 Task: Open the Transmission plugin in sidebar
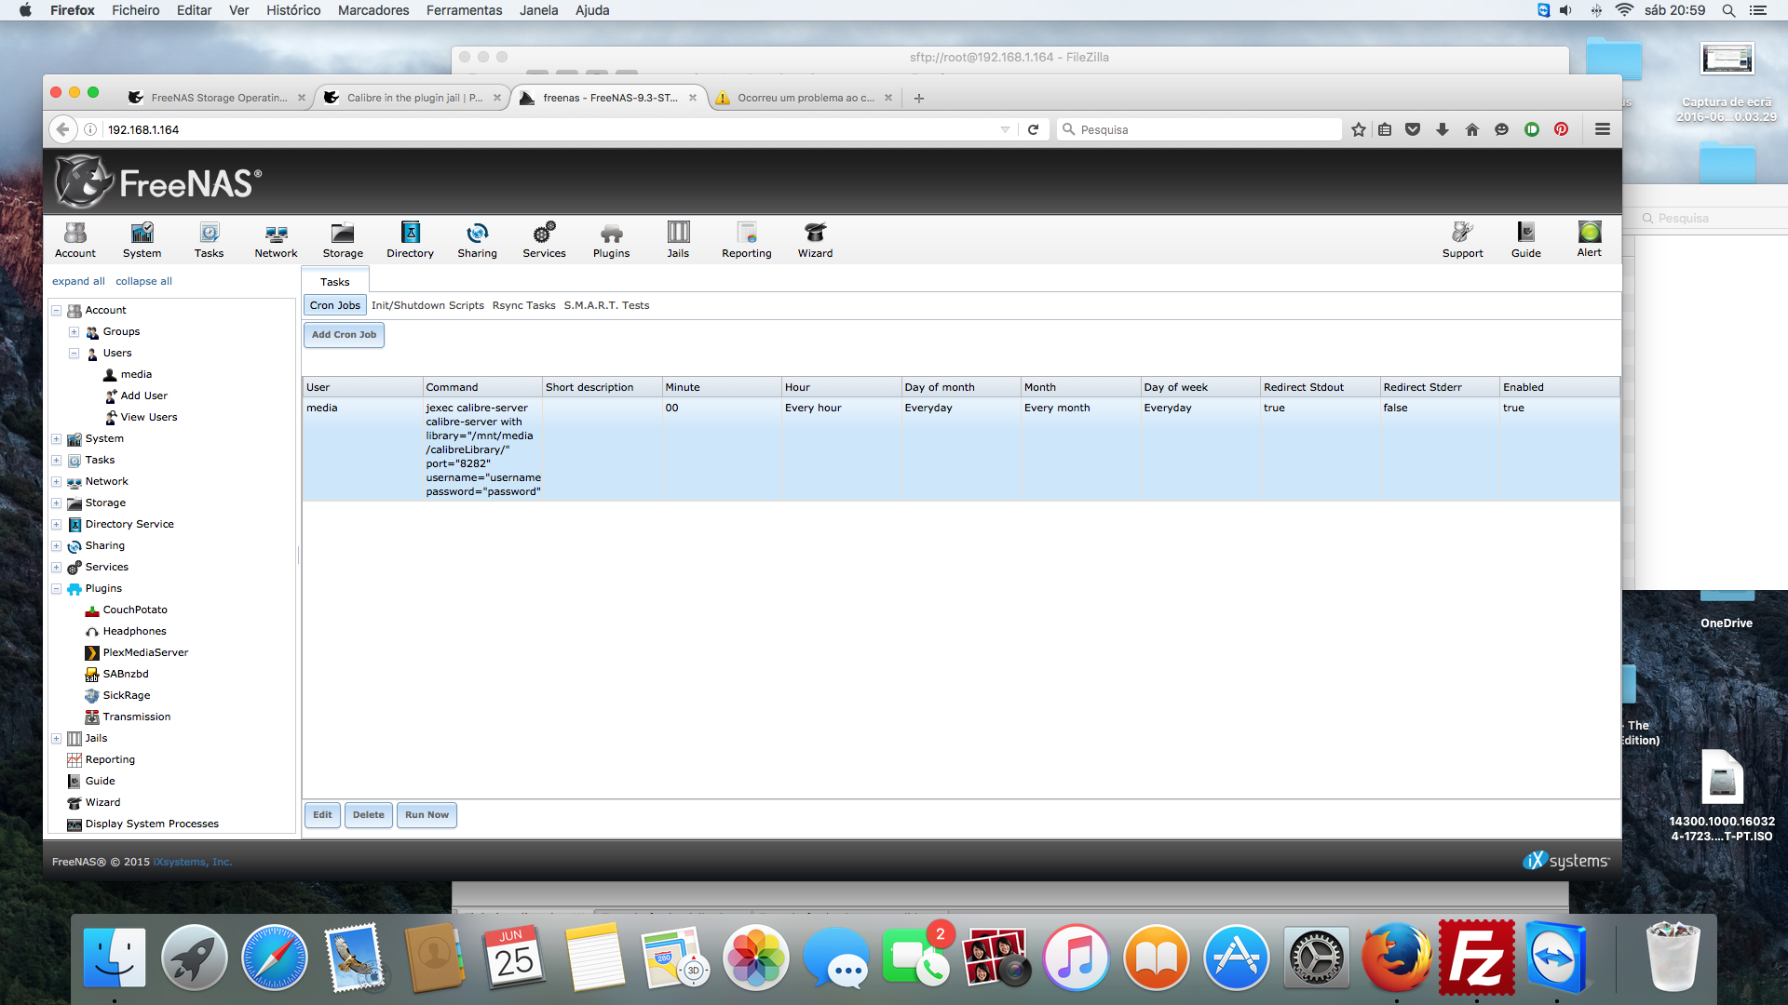(136, 717)
